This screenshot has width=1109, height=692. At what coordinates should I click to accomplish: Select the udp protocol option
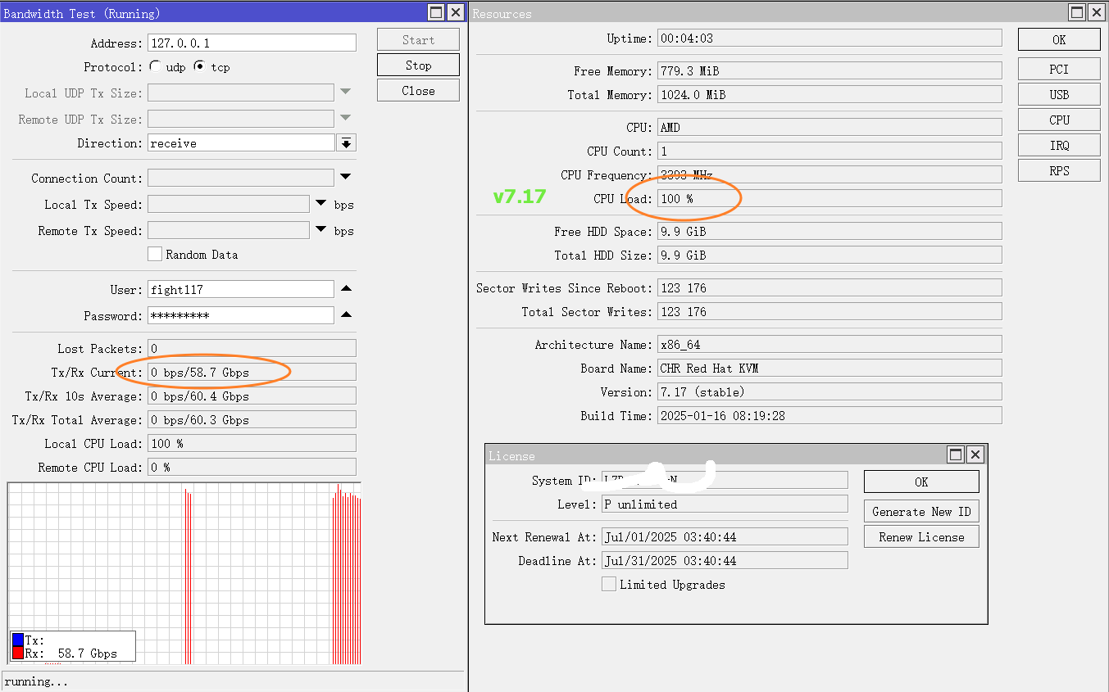coord(155,65)
